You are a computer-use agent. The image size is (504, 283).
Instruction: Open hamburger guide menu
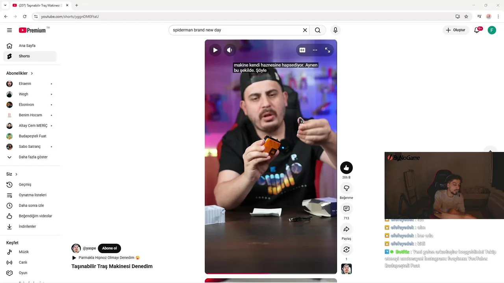pos(9,30)
